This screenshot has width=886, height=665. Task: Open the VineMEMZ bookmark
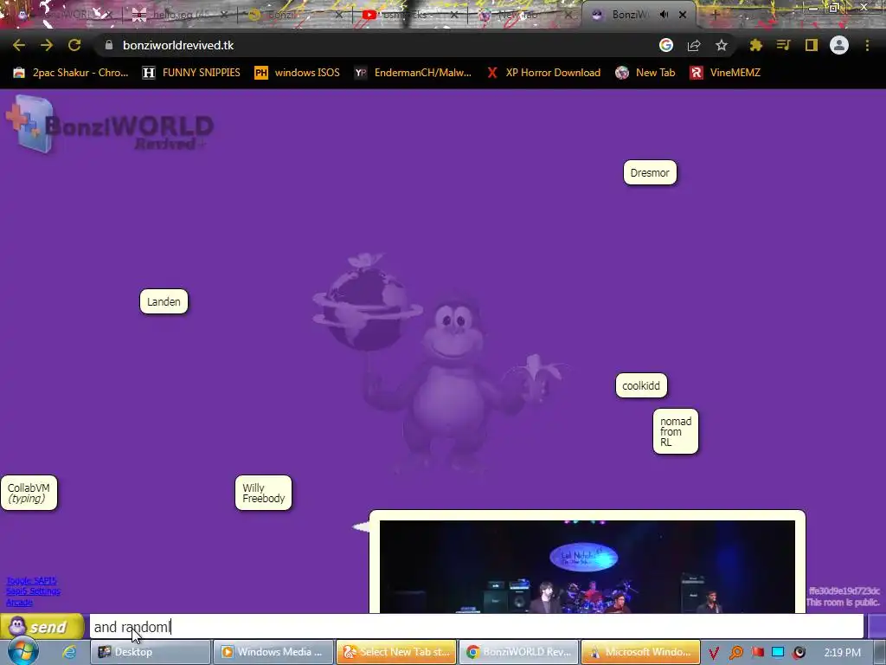tap(725, 73)
